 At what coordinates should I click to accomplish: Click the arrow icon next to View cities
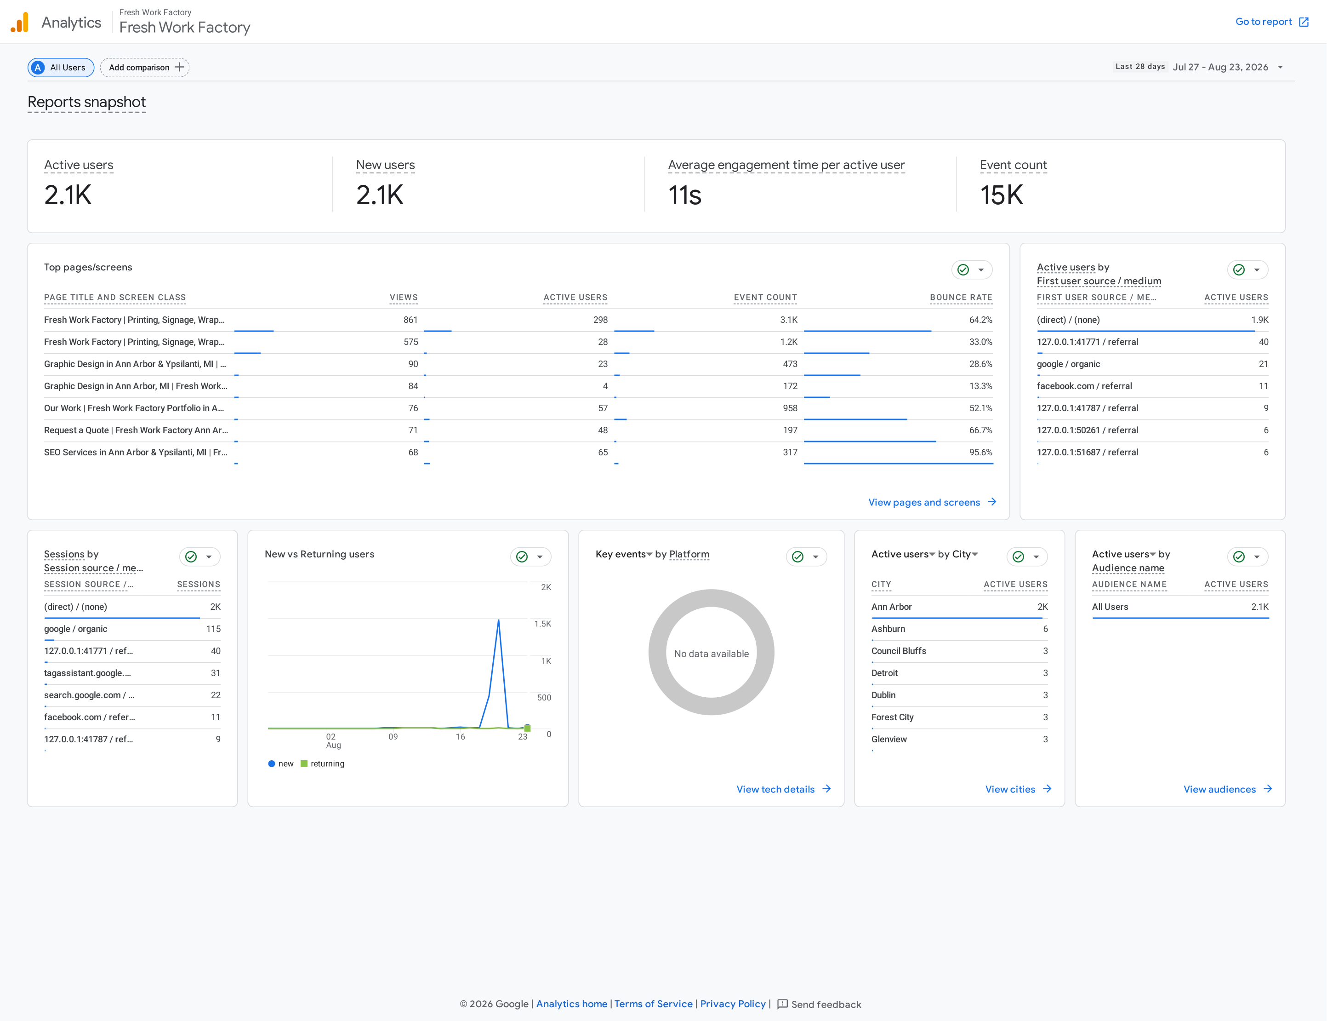[x=1047, y=789]
